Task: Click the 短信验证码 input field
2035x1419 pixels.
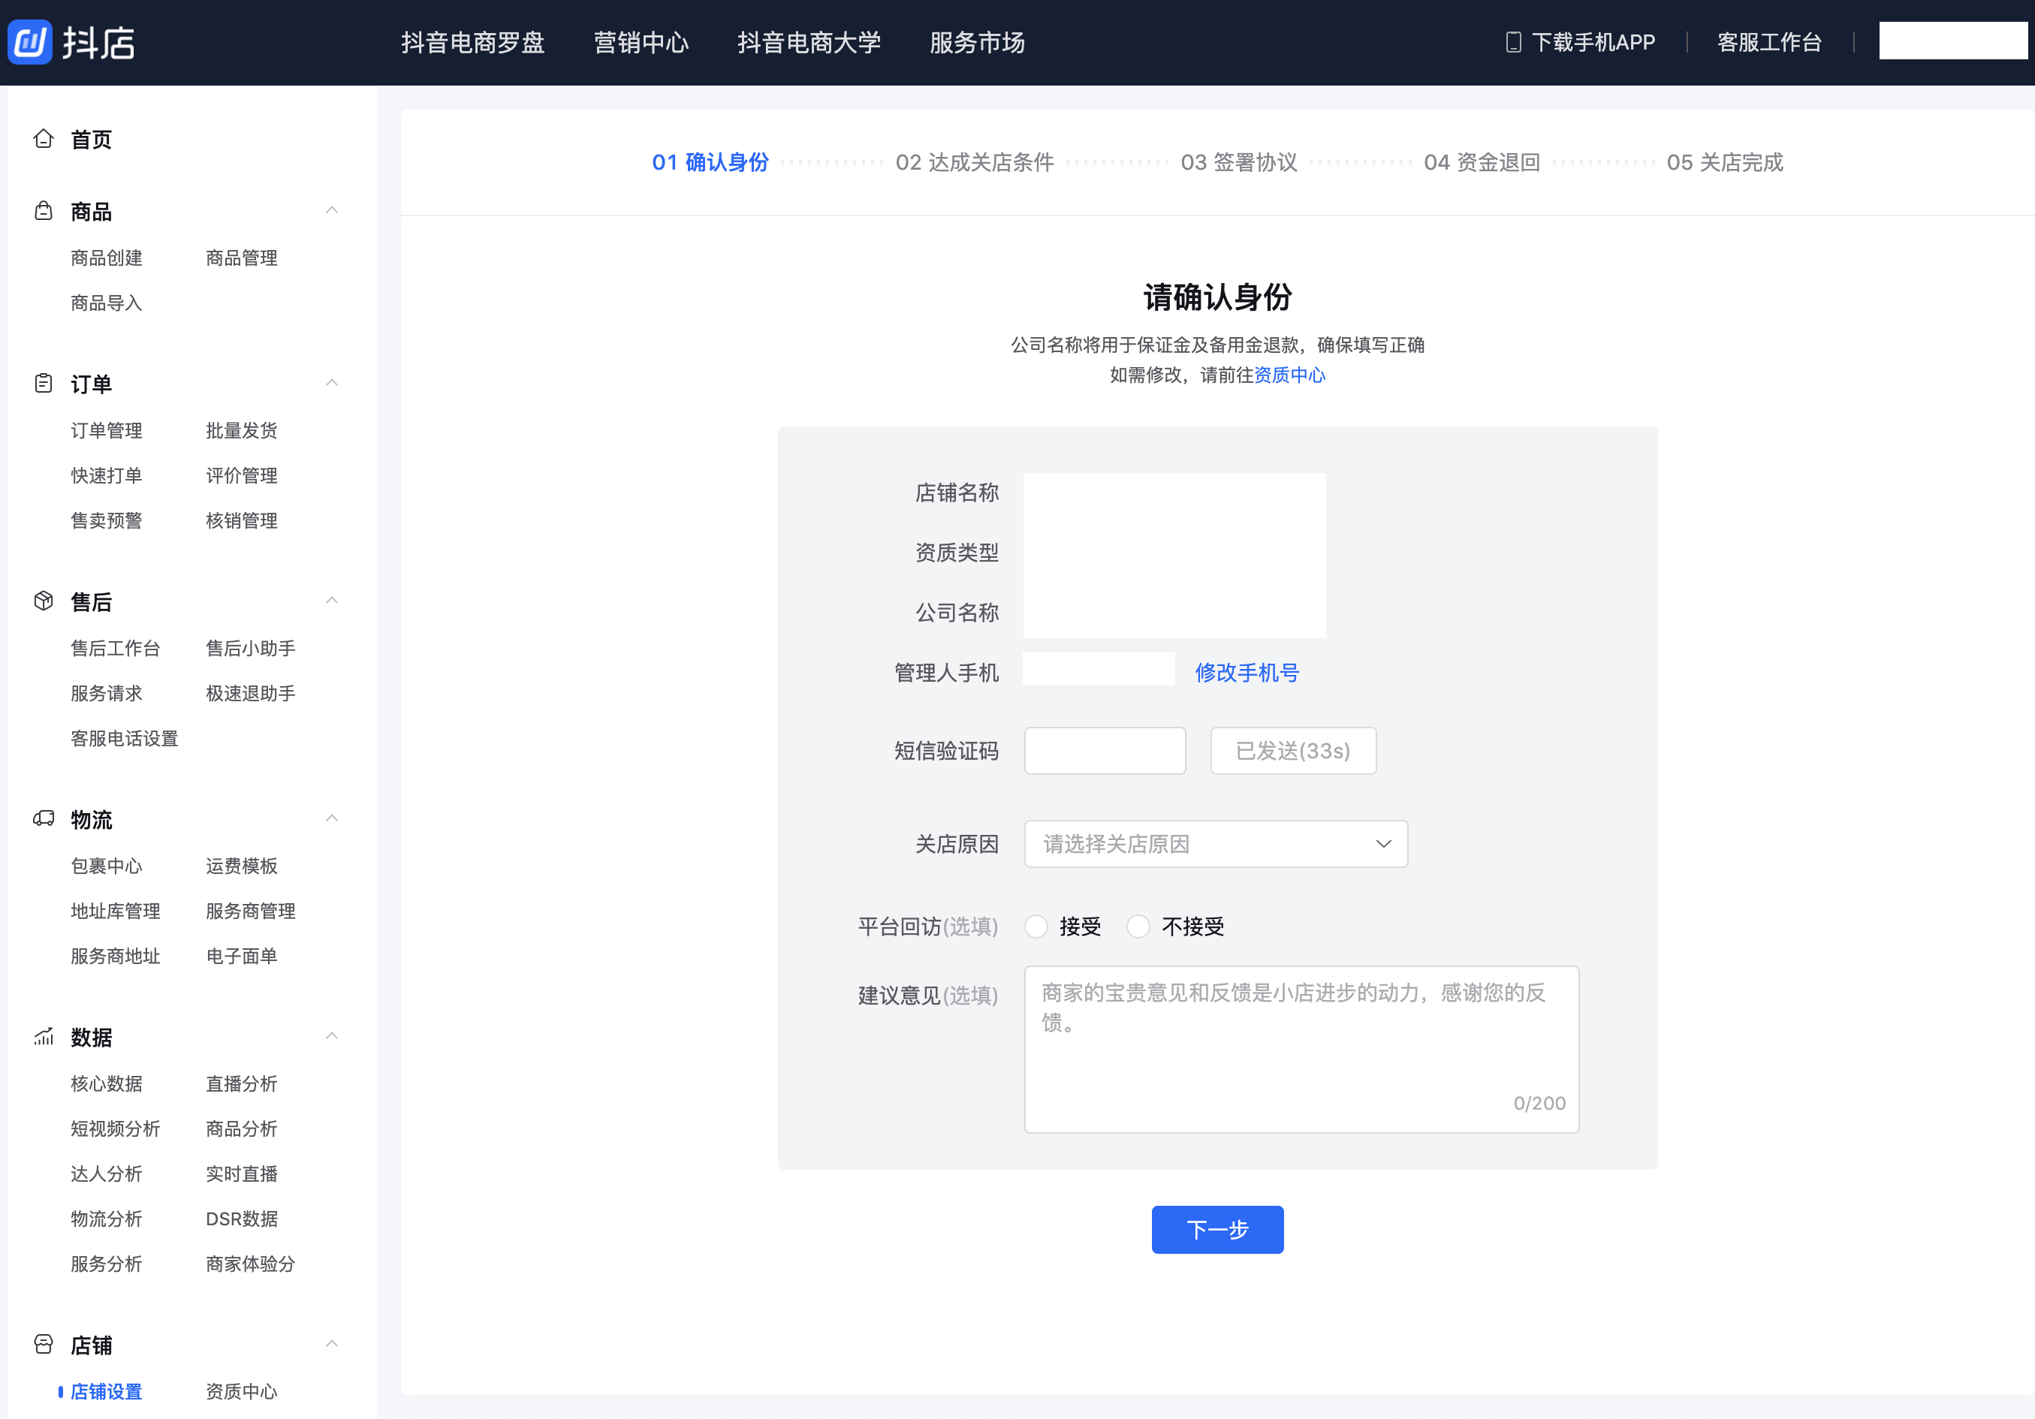Action: [x=1105, y=750]
